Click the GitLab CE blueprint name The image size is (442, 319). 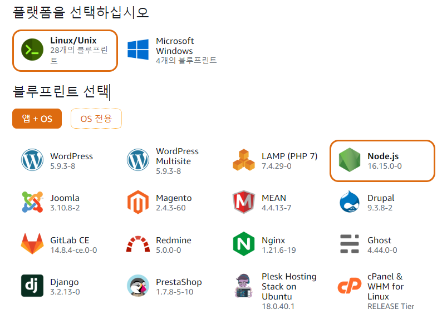(70, 240)
